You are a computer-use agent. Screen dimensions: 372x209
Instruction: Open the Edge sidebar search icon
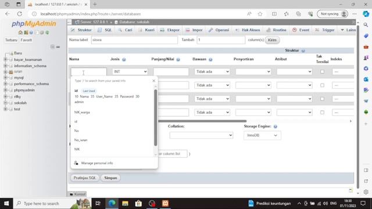(366, 24)
